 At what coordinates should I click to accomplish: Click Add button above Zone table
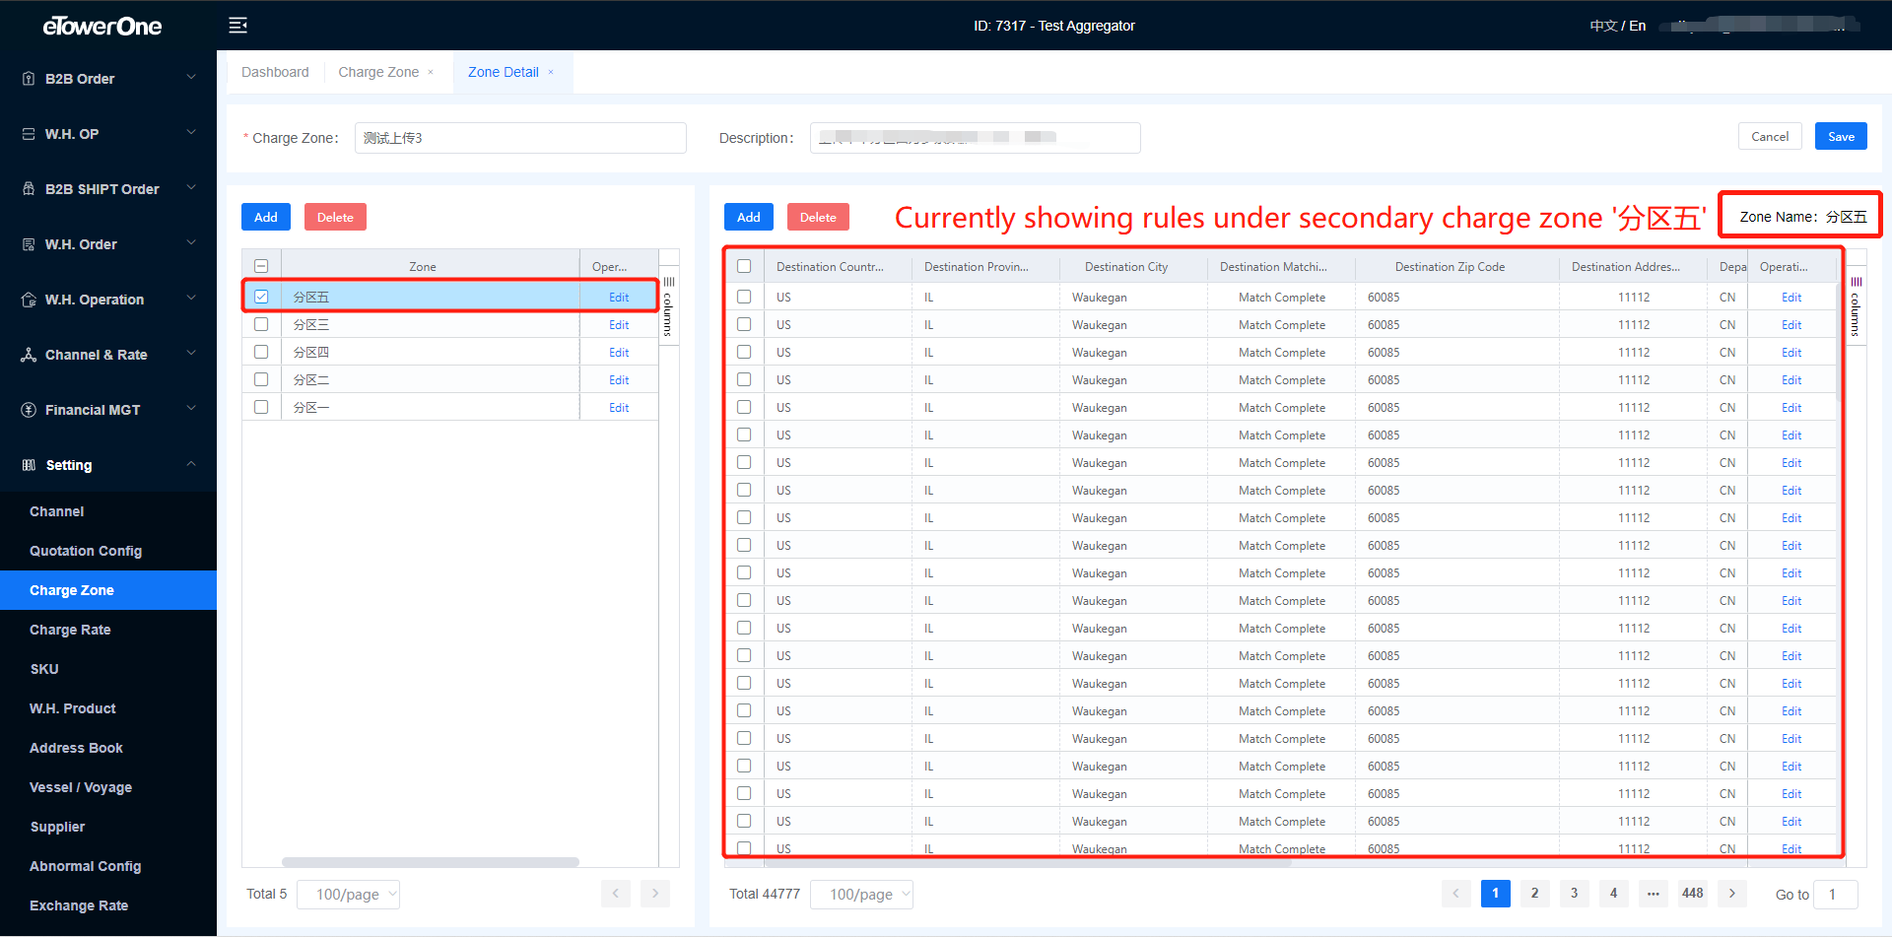pos(266,217)
